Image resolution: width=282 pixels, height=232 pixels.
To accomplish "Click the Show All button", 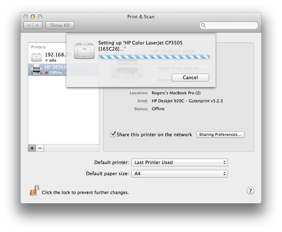I will [60, 26].
